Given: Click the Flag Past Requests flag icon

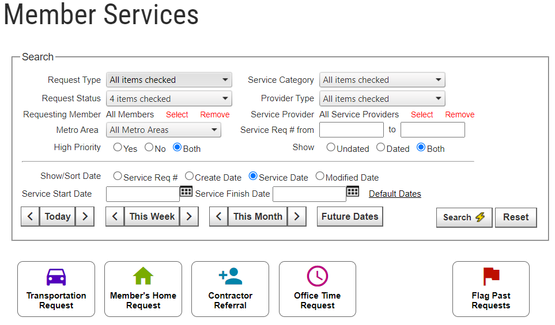Looking at the screenshot, I should 491,276.
